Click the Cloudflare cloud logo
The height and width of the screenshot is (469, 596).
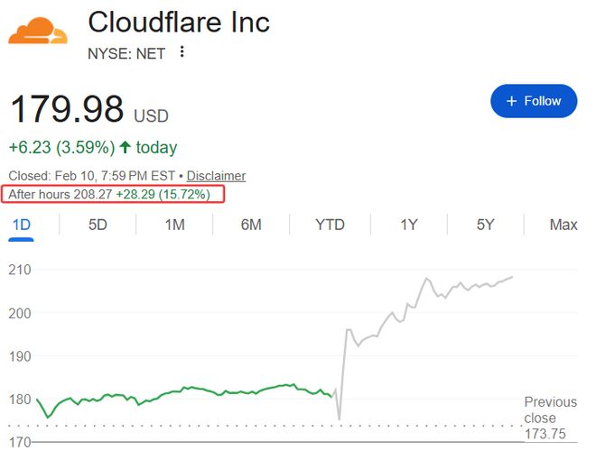pos(38,32)
